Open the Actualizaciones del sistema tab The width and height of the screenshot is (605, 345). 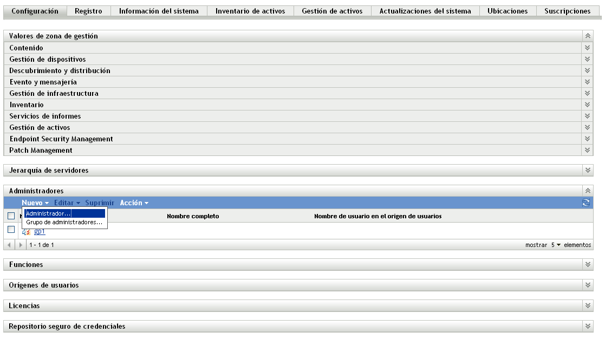click(x=425, y=11)
